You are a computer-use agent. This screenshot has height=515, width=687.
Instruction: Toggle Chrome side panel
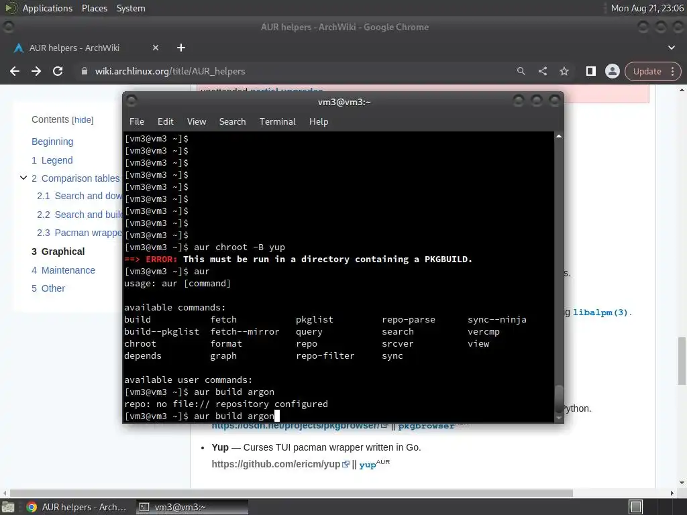click(x=590, y=71)
